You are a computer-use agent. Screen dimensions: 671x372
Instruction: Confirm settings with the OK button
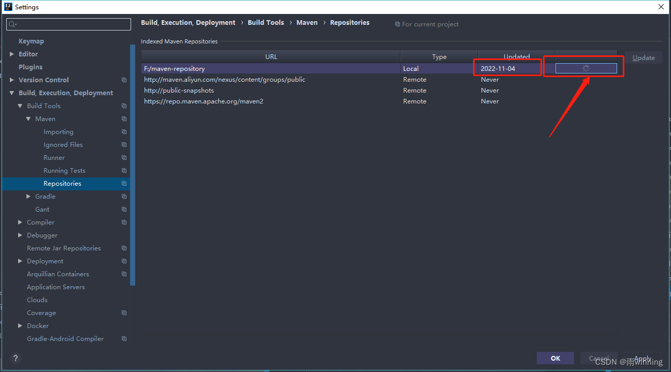[555, 359]
